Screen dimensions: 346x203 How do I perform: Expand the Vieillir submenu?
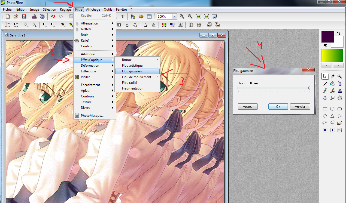[x=95, y=77]
